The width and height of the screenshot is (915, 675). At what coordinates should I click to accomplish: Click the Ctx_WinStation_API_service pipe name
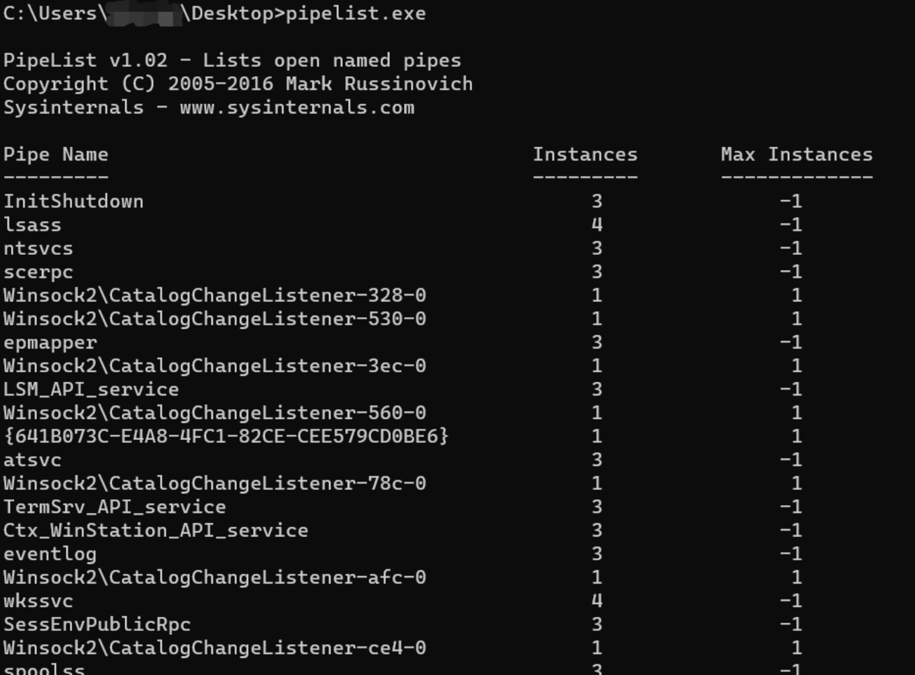(155, 530)
